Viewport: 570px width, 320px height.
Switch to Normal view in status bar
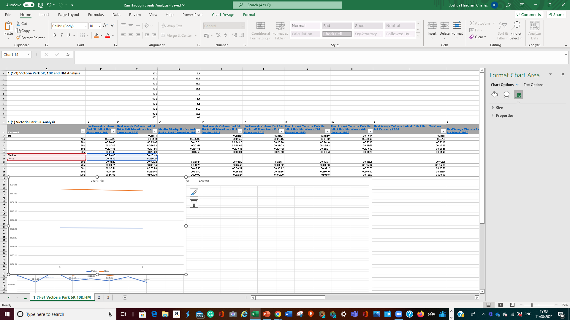(x=489, y=305)
